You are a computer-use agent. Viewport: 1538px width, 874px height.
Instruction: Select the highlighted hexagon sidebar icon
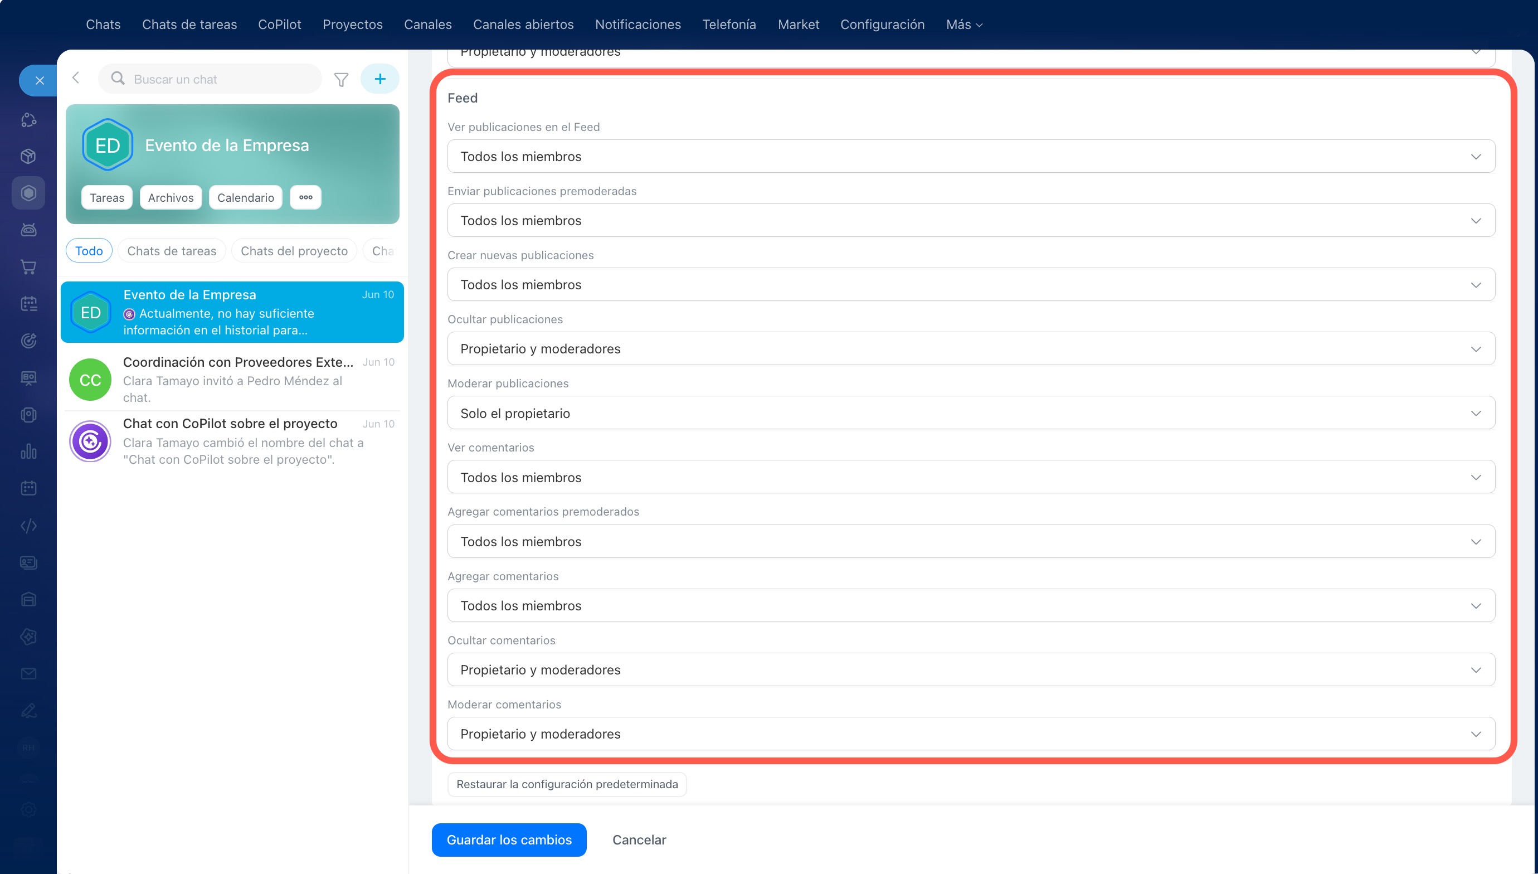click(x=28, y=193)
